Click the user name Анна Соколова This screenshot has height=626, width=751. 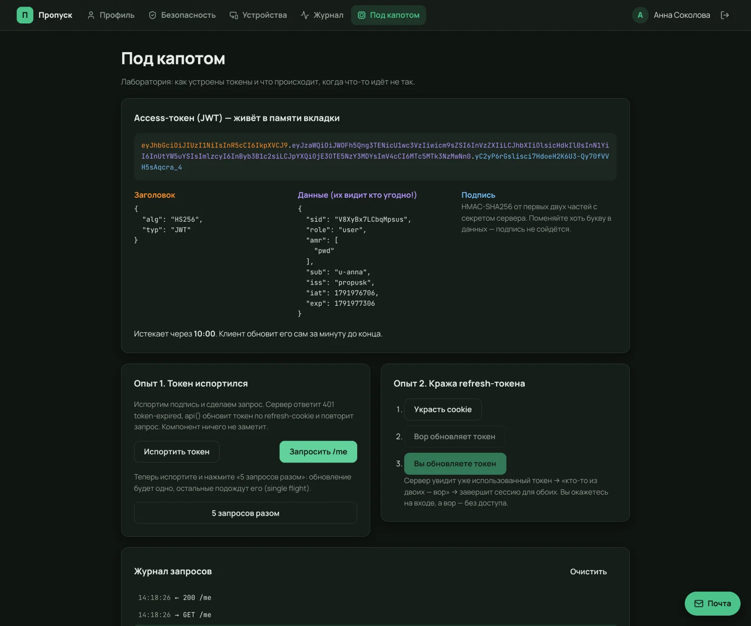pos(682,15)
